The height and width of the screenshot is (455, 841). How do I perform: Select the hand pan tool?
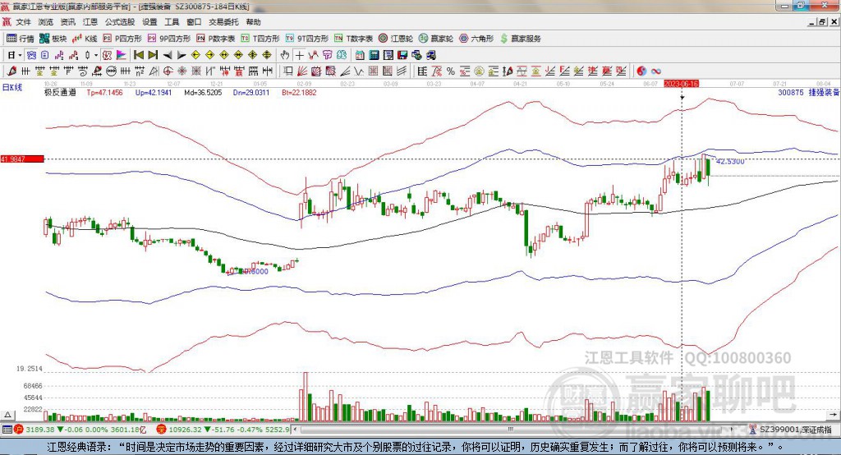coord(285,55)
